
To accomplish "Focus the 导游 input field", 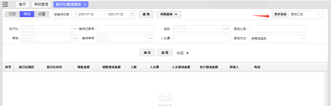I will [47, 38].
